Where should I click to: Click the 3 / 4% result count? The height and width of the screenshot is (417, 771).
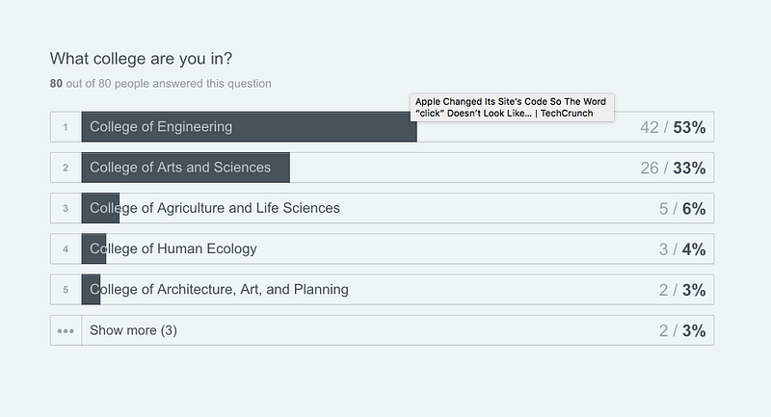(x=682, y=248)
